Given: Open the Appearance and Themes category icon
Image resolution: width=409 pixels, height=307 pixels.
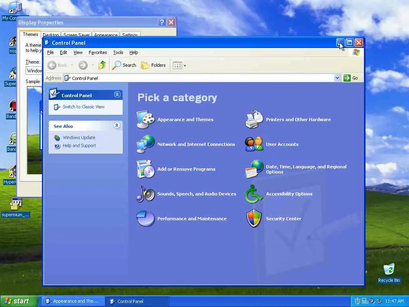Looking at the screenshot, I should tap(145, 120).
